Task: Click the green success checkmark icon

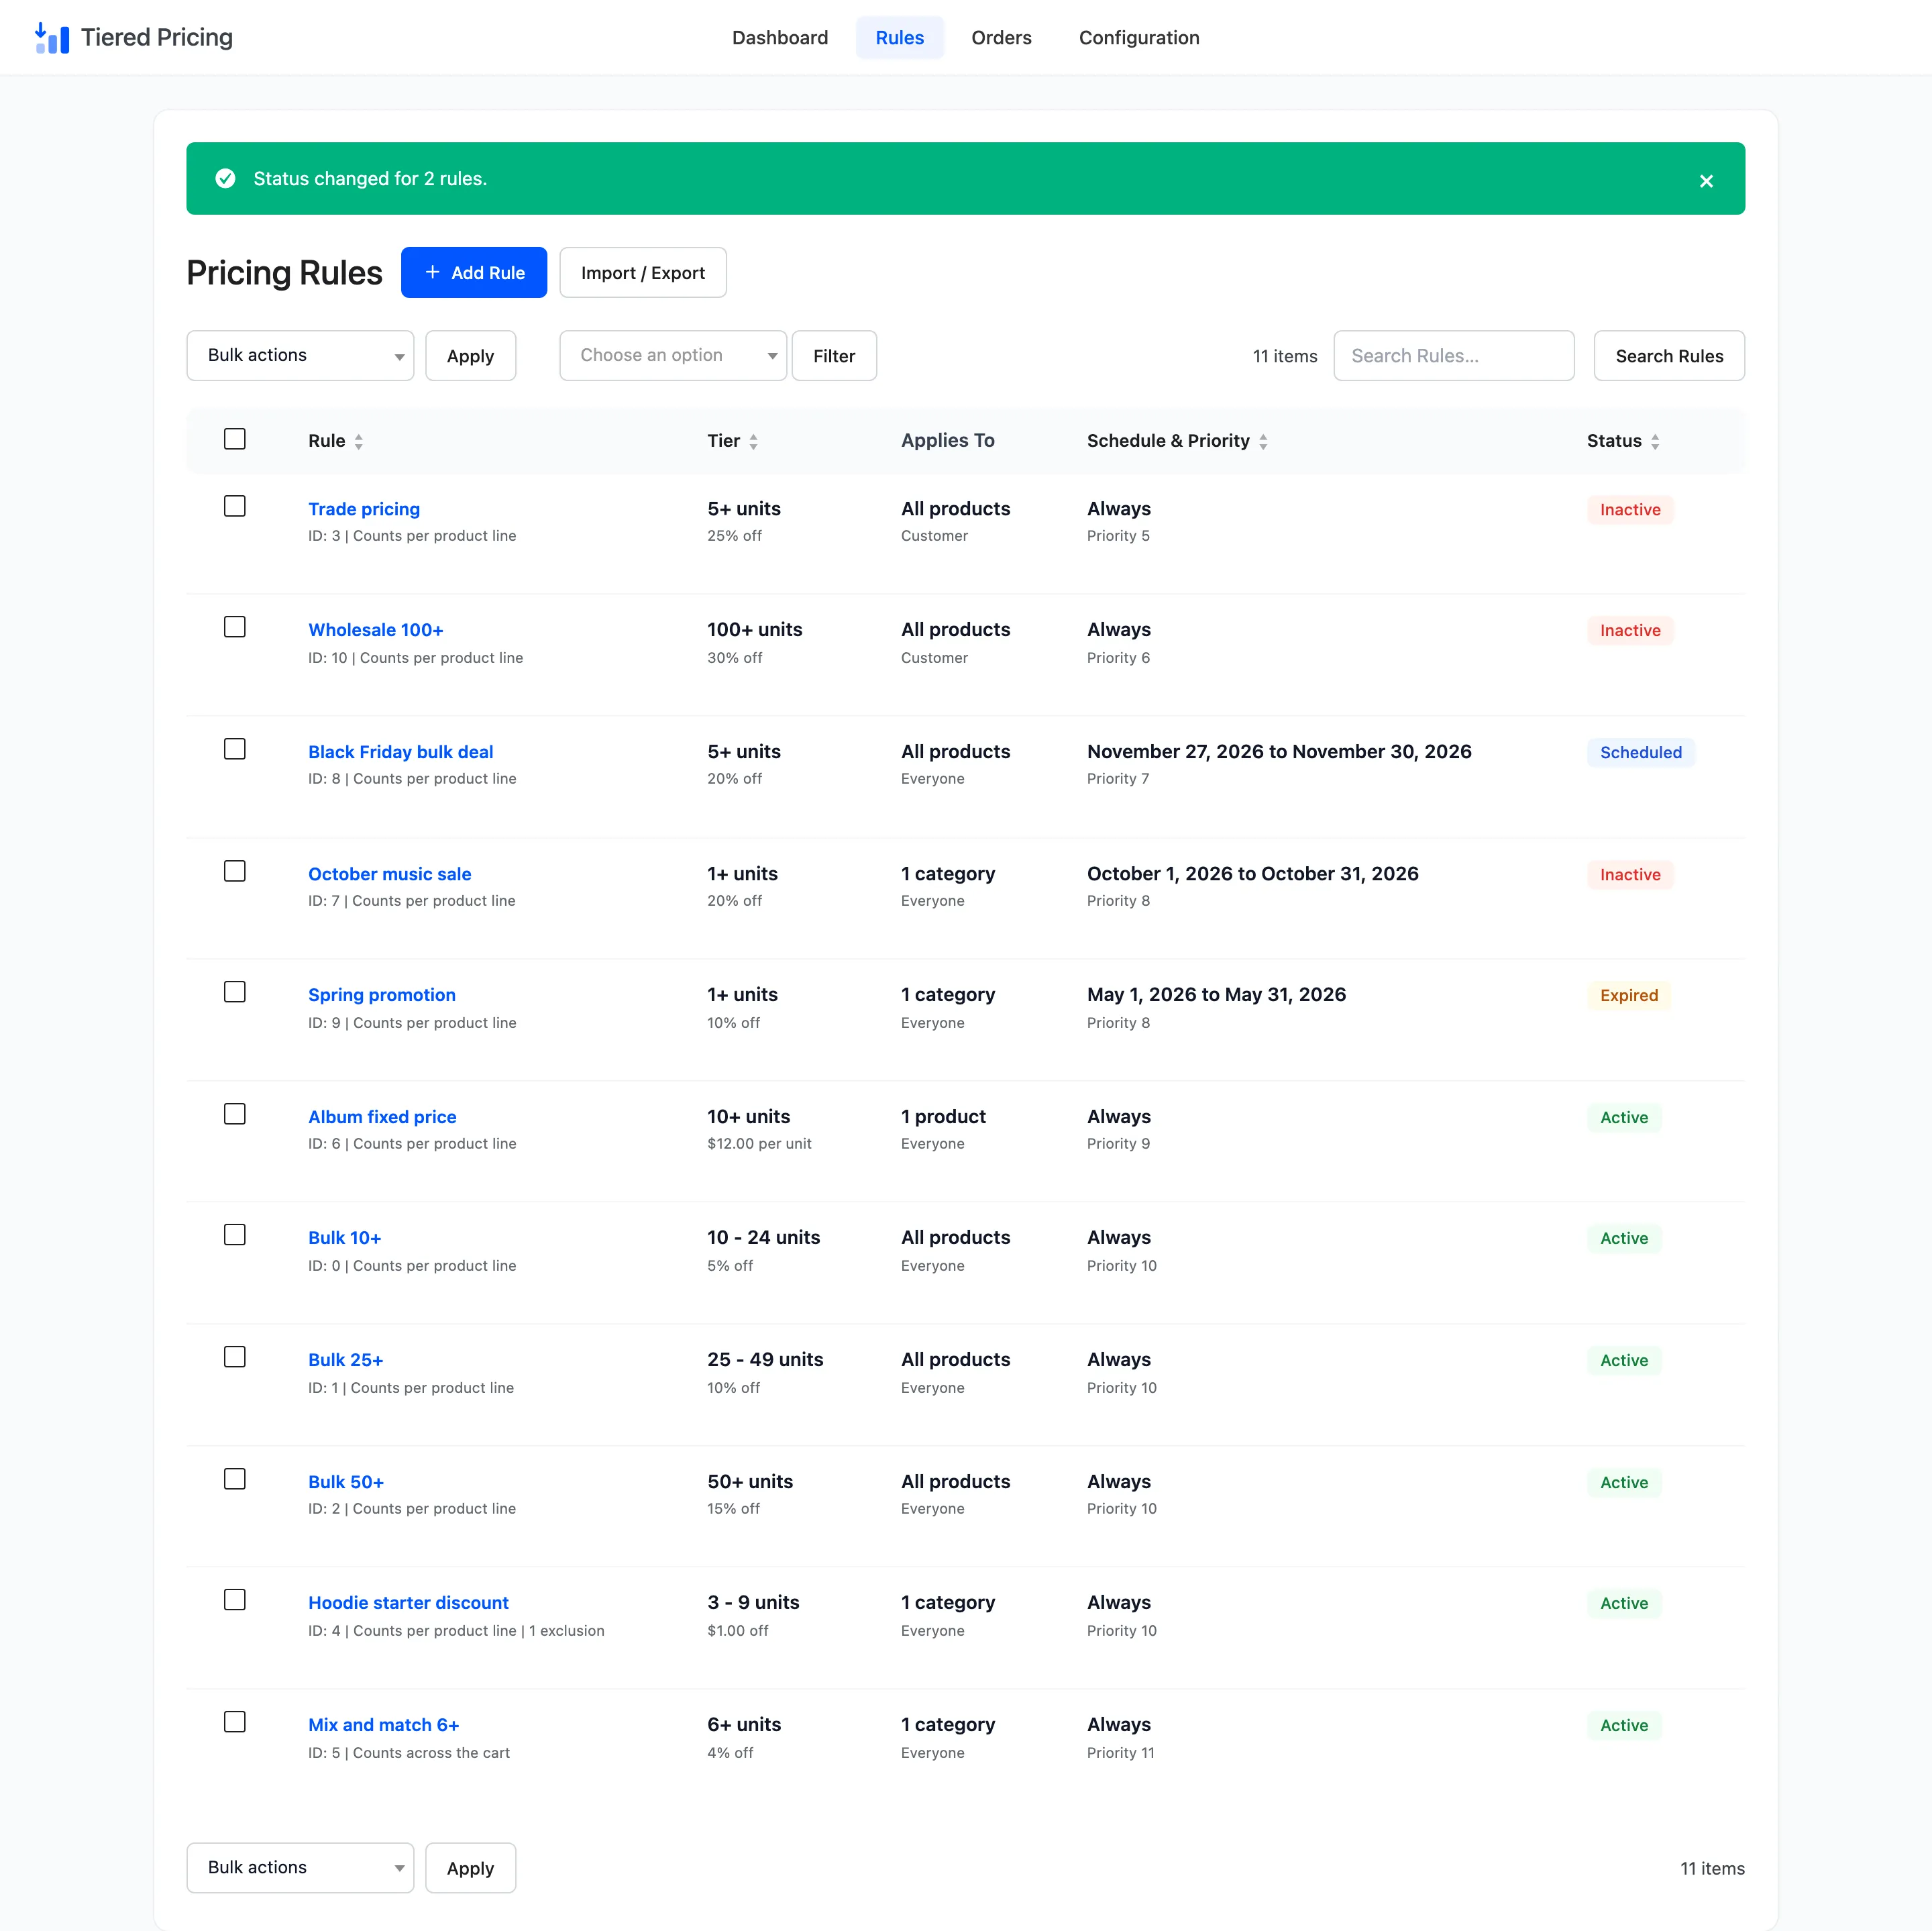Action: 226,179
